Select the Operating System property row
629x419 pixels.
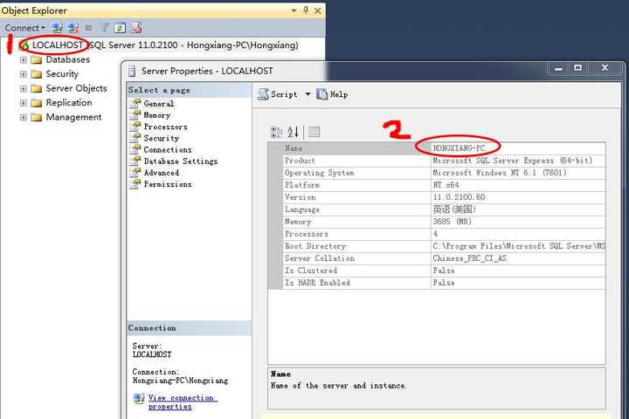coord(437,173)
